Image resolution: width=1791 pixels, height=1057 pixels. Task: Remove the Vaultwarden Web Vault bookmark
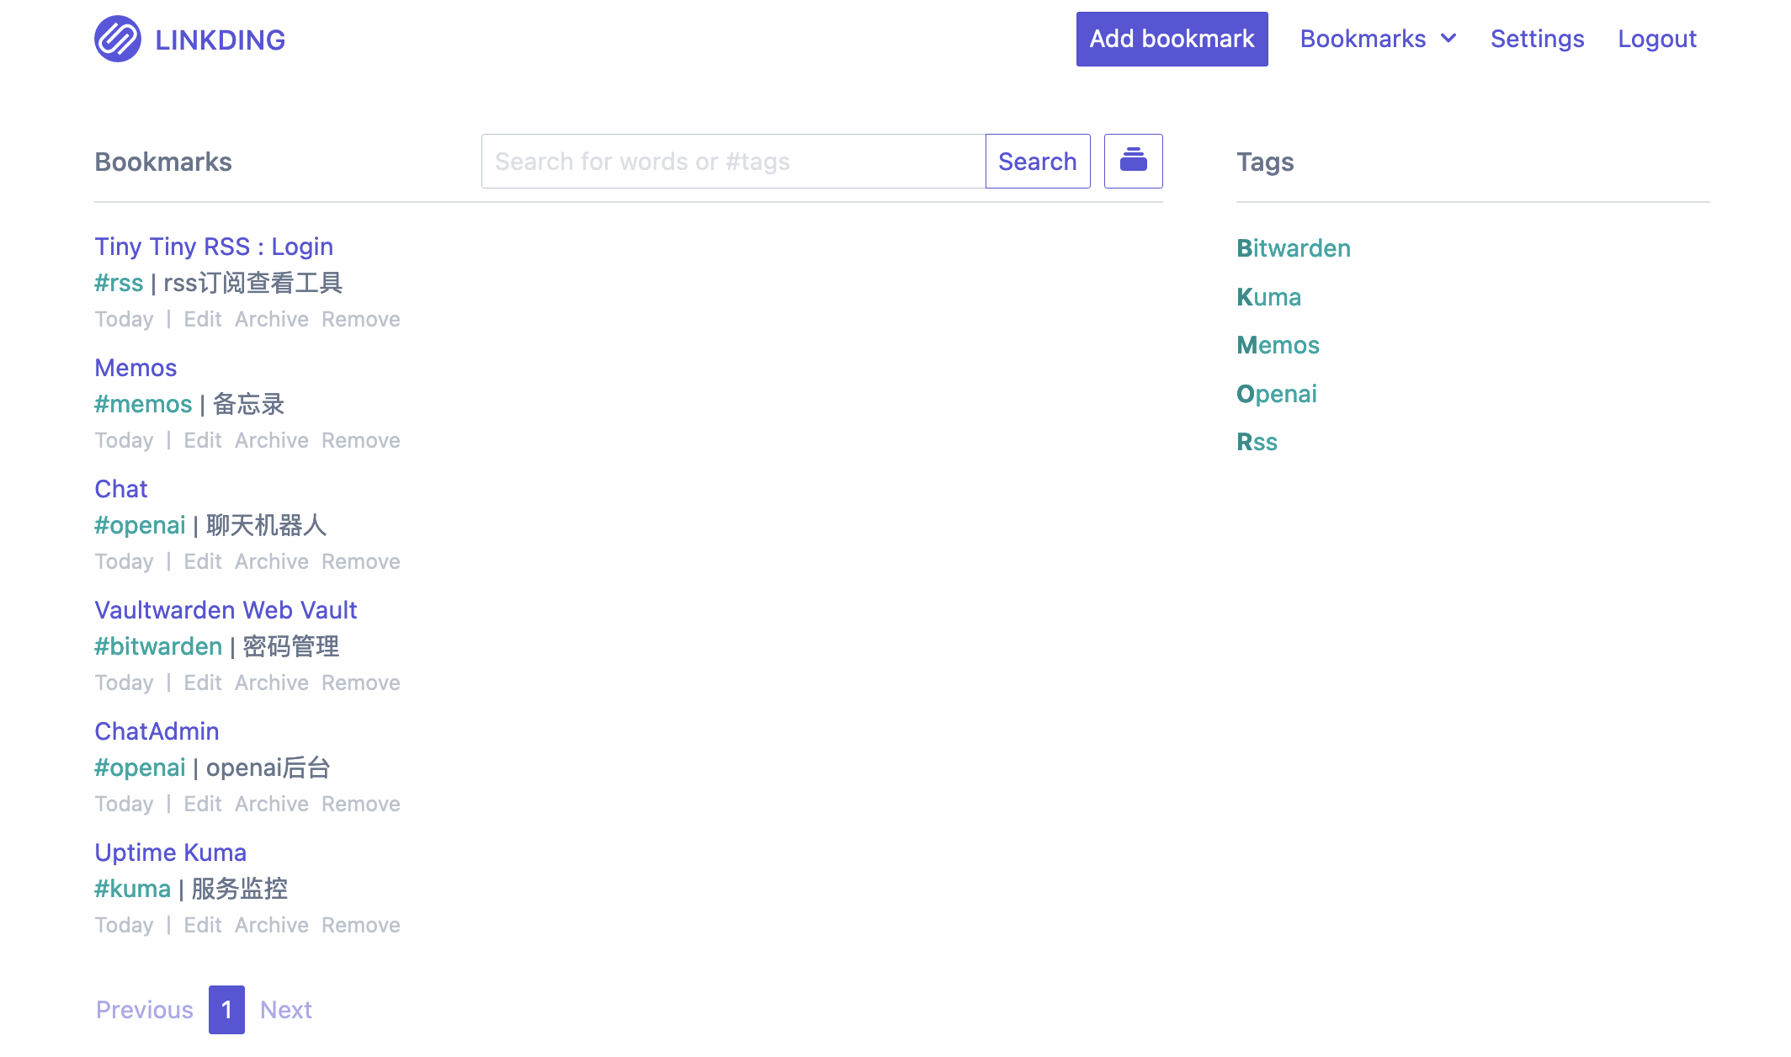(361, 683)
